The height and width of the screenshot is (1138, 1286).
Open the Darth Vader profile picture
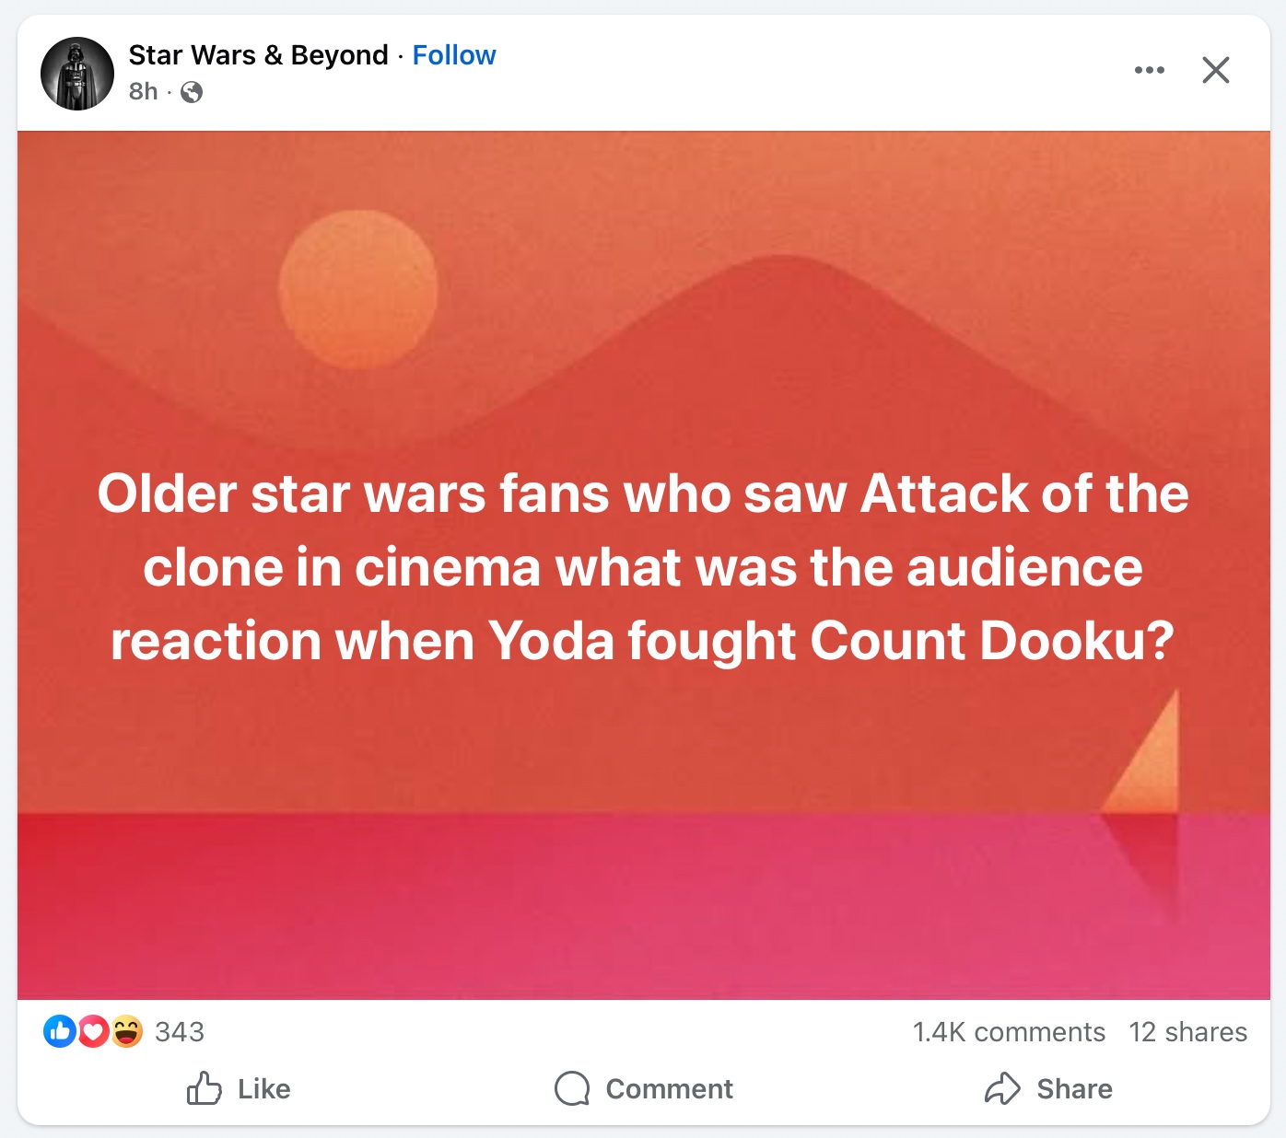[77, 74]
